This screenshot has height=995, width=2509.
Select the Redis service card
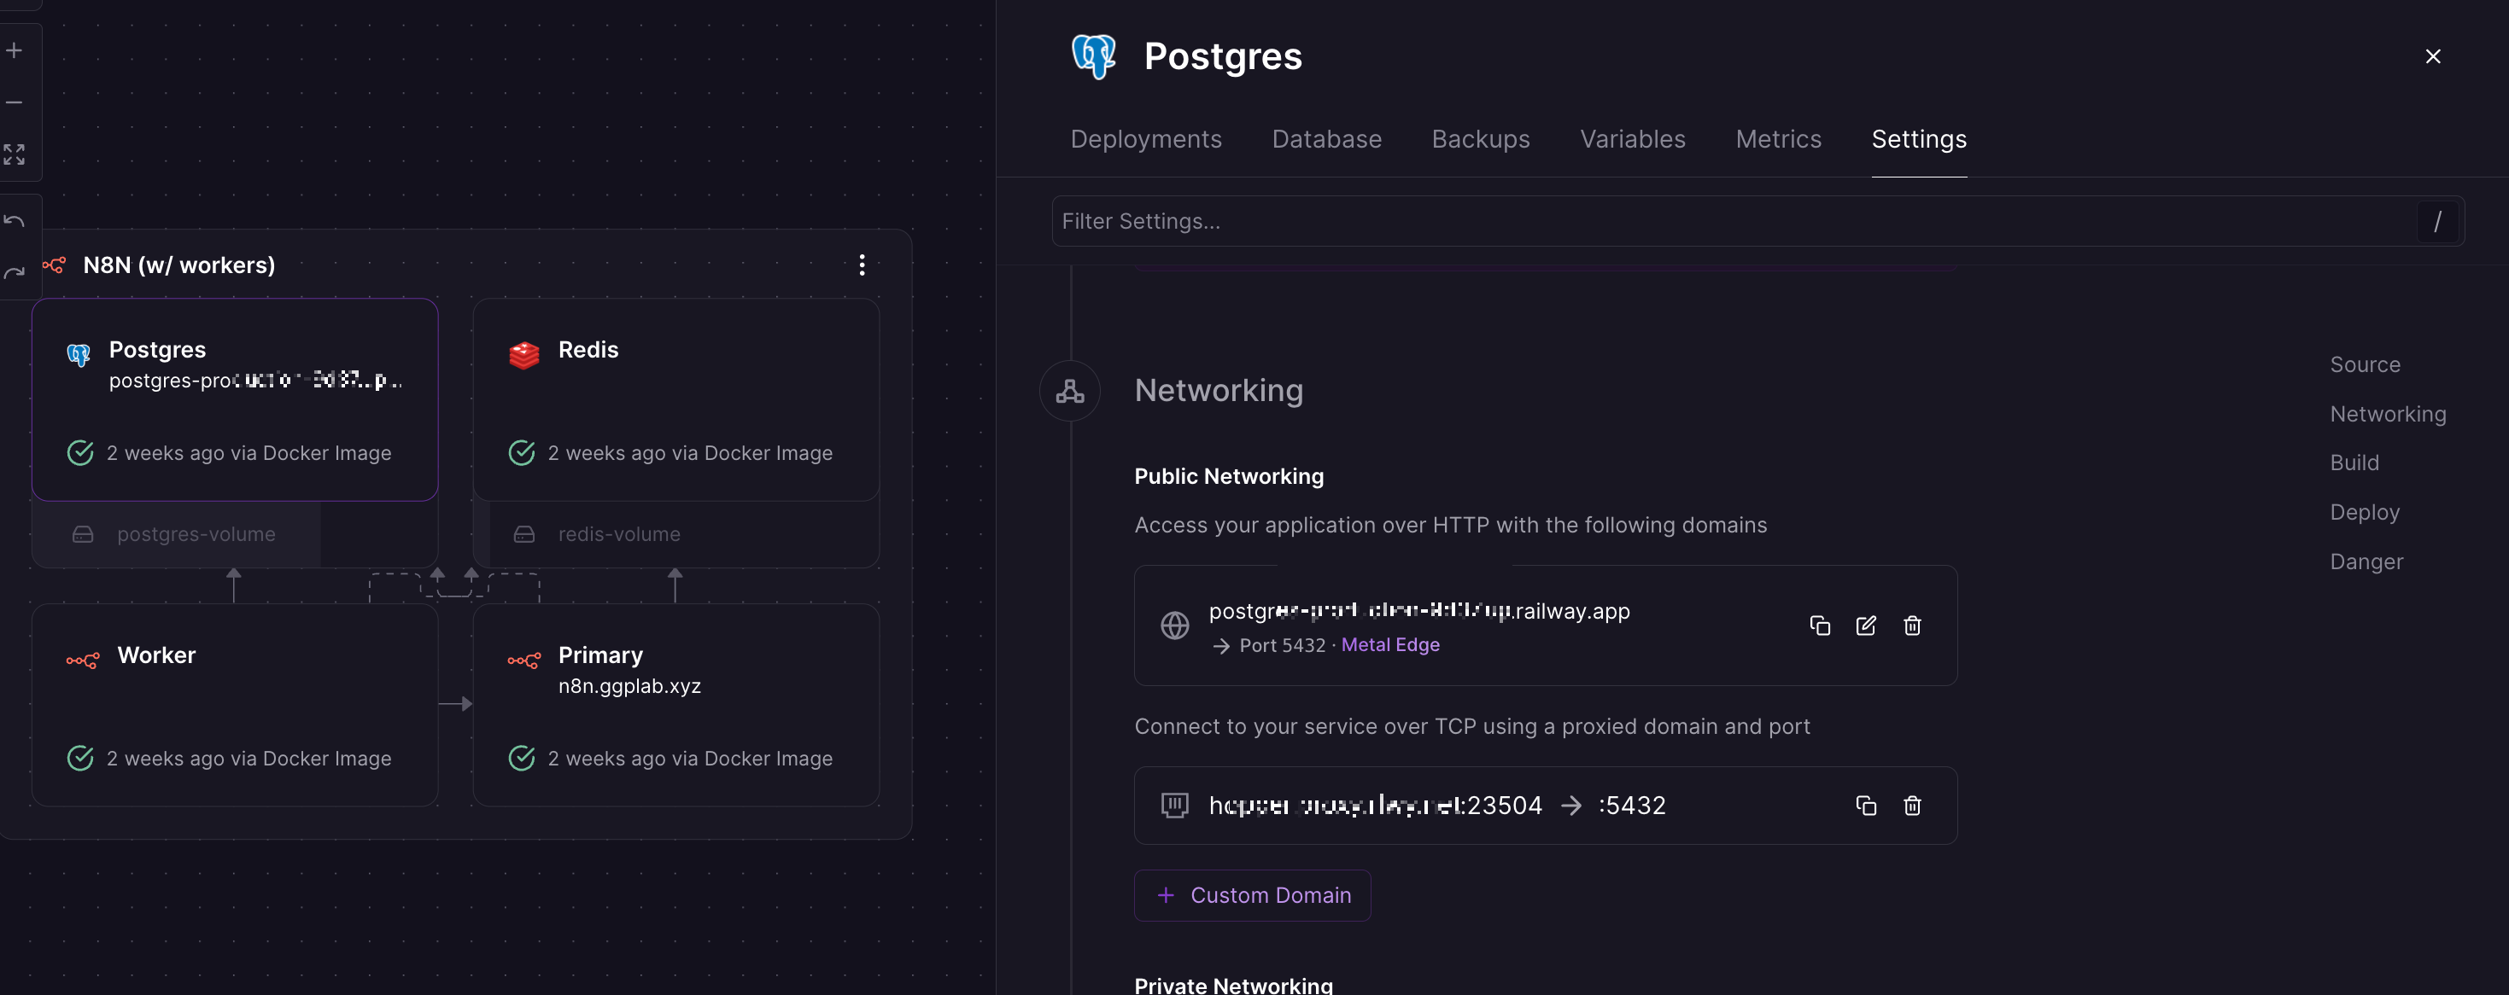676,399
